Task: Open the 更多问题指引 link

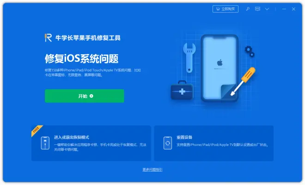Action: click(152, 170)
